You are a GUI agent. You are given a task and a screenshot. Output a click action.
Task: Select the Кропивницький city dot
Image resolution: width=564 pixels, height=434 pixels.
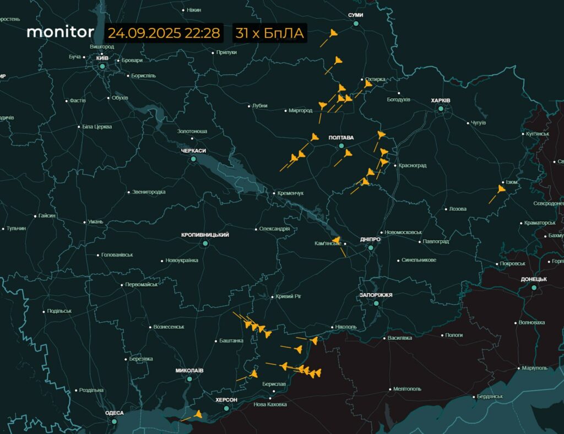point(205,243)
